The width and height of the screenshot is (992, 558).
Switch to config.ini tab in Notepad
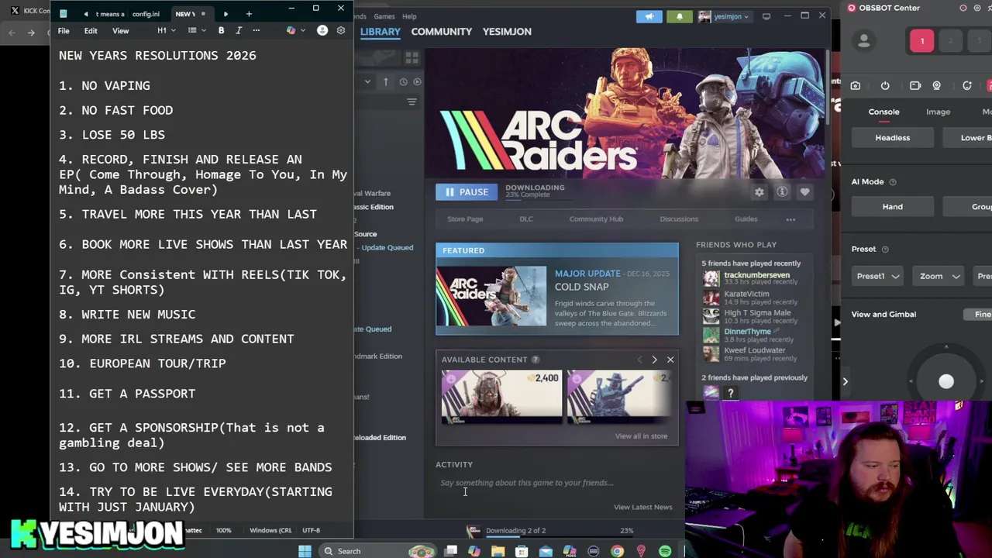pyautogui.click(x=146, y=14)
